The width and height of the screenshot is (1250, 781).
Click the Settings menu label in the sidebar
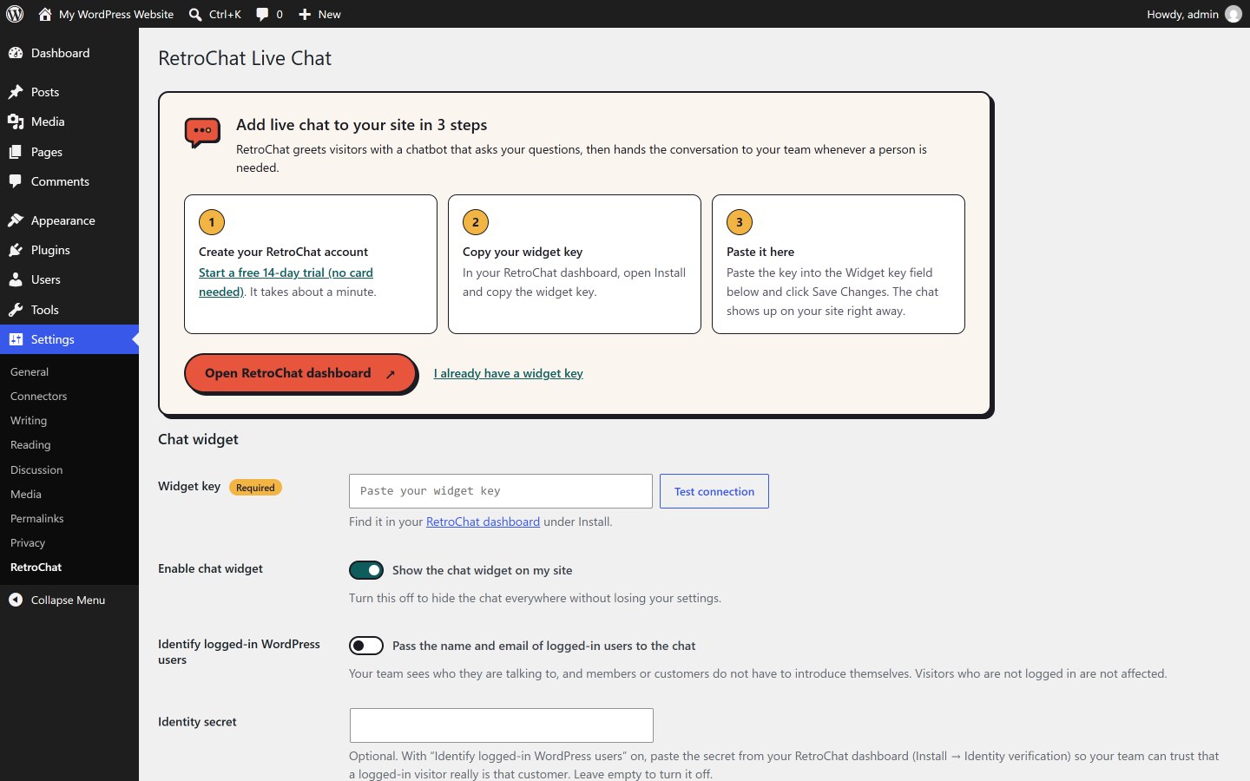click(53, 339)
